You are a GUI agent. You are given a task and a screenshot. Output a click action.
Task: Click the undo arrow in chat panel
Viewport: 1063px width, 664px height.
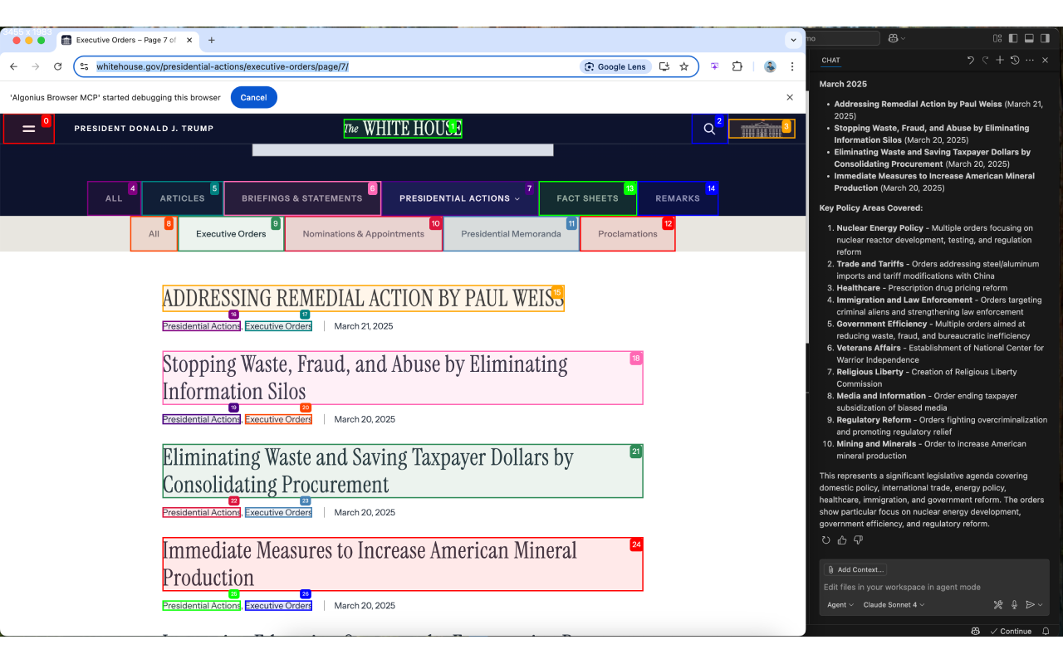click(970, 60)
